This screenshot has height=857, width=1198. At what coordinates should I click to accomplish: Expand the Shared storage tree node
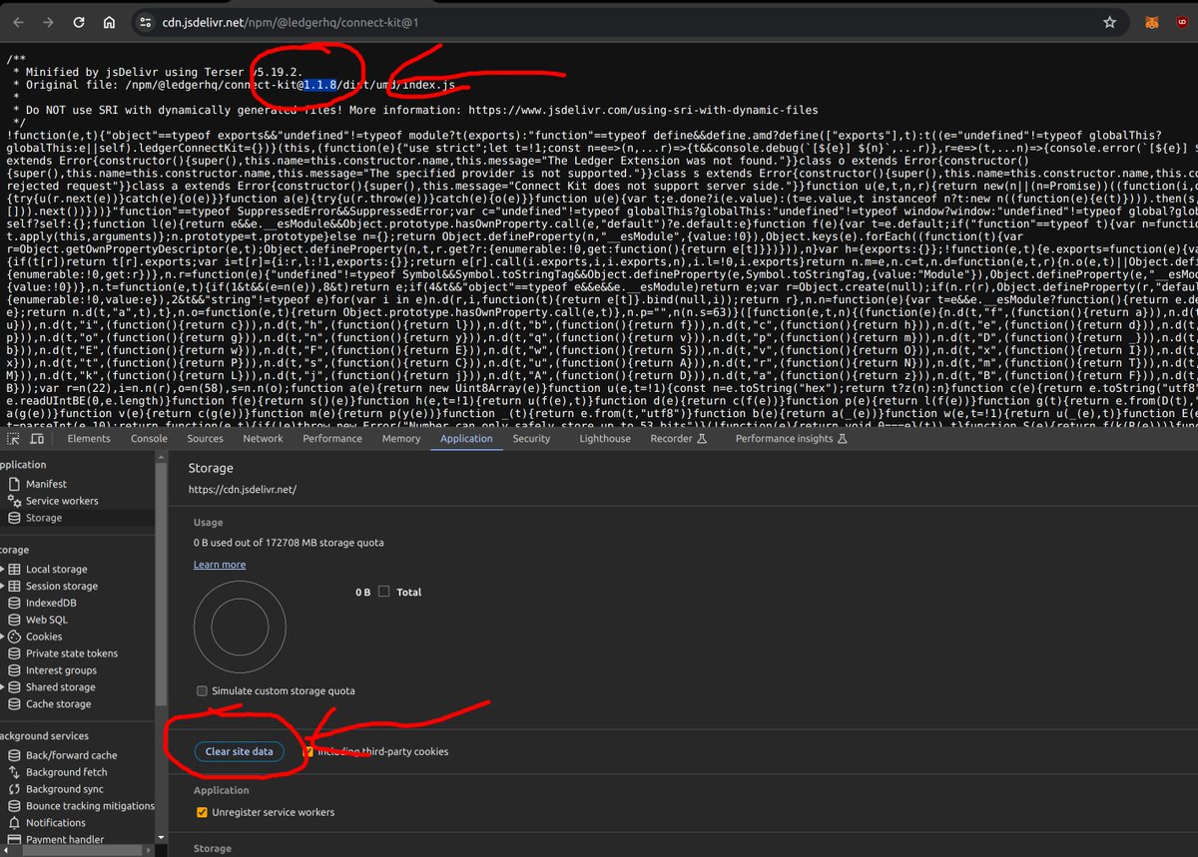point(3,687)
